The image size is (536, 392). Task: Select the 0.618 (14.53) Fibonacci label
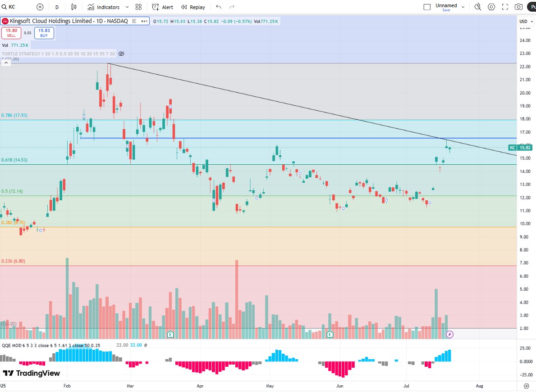[14, 160]
